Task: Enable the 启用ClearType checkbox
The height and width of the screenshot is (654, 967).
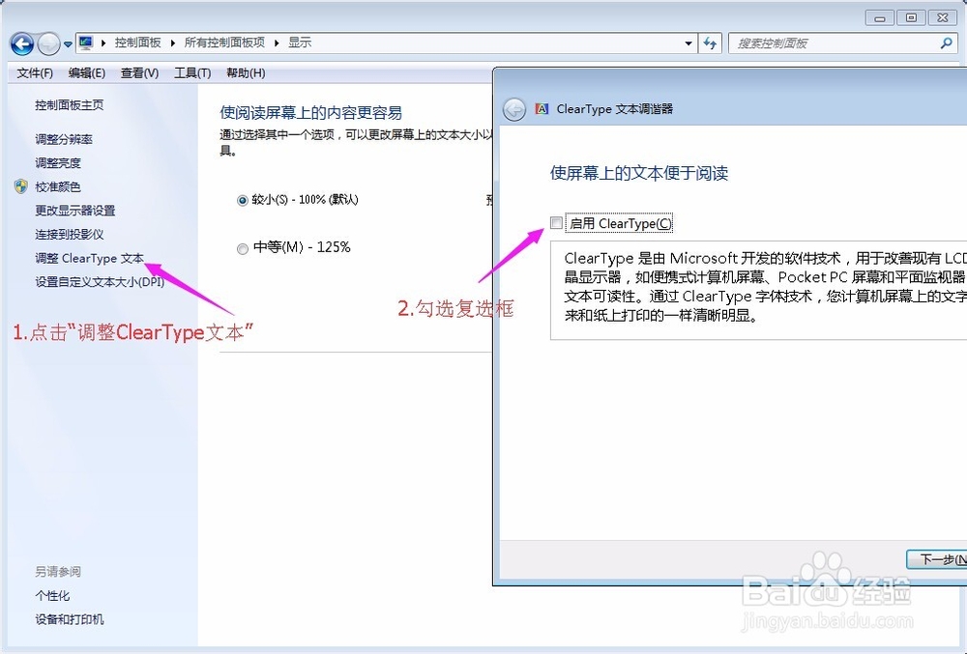Action: 557,222
